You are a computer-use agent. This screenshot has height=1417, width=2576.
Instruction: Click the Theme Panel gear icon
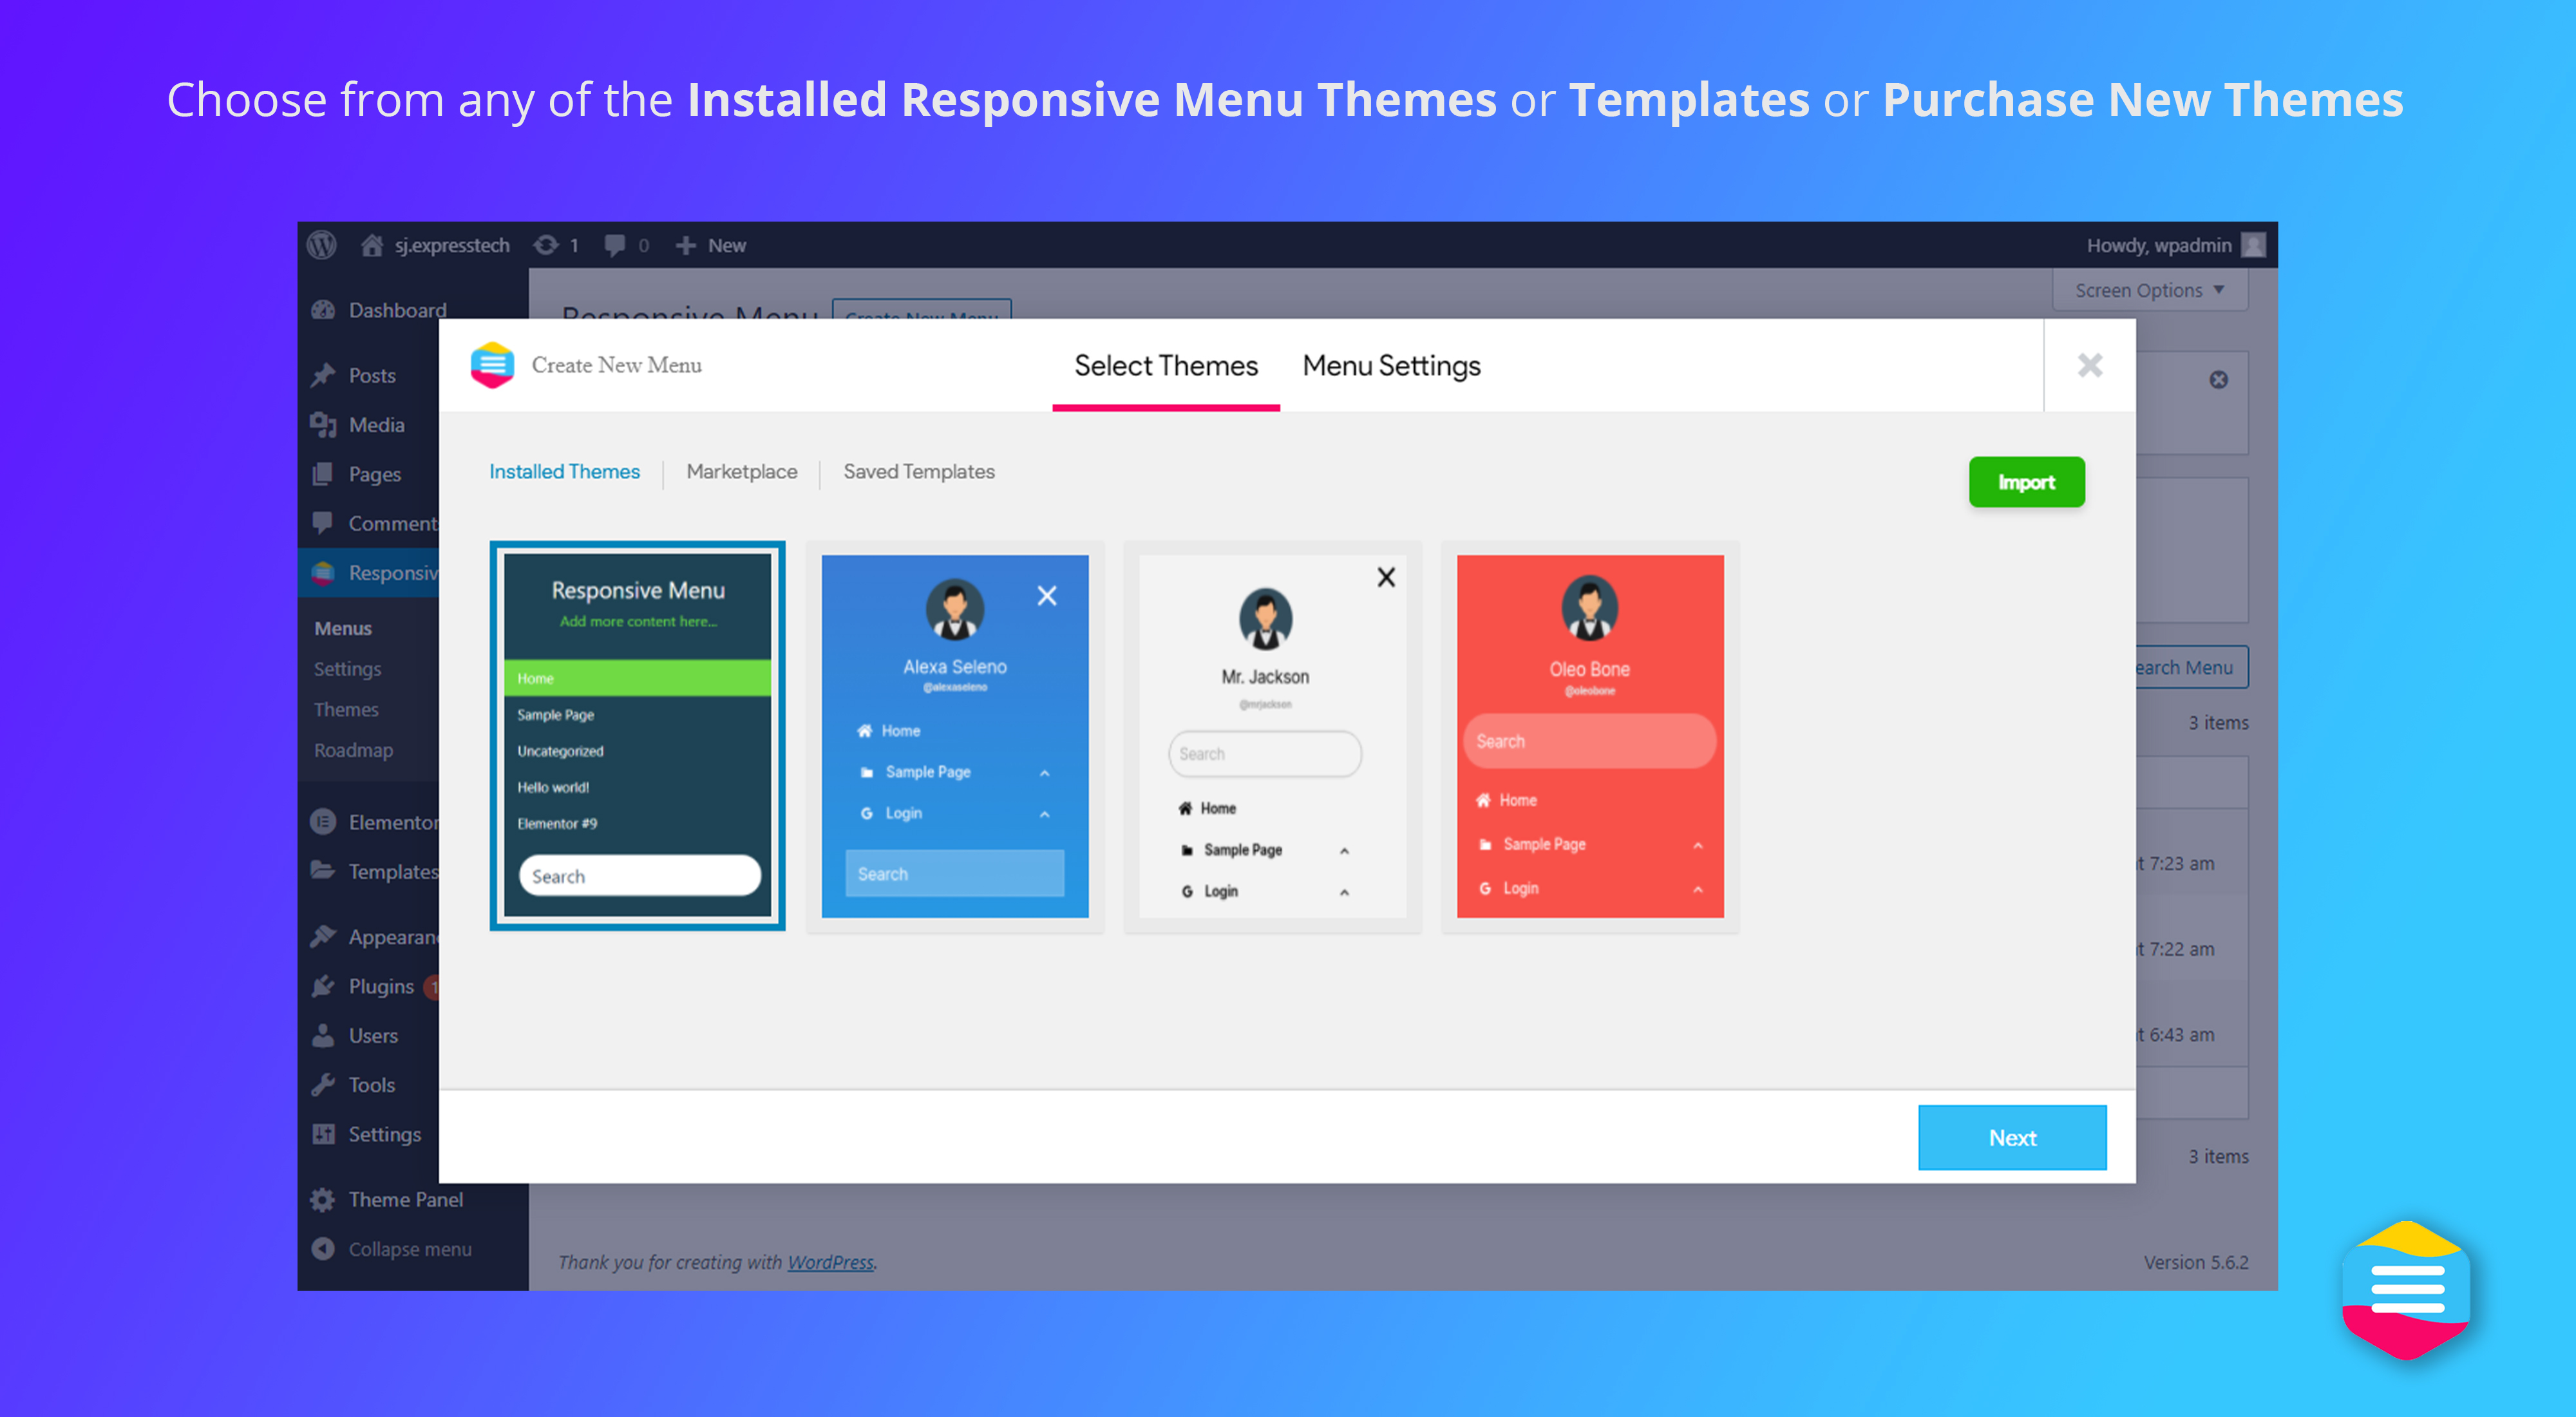click(x=323, y=1200)
